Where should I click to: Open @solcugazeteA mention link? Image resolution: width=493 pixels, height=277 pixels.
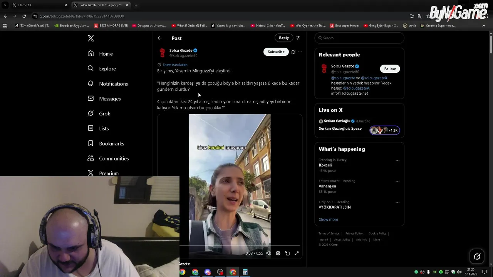pyautogui.click(x=356, y=88)
